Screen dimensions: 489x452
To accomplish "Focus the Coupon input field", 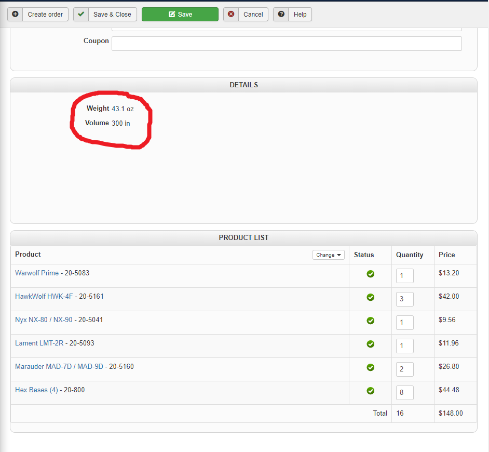I will (x=287, y=44).
